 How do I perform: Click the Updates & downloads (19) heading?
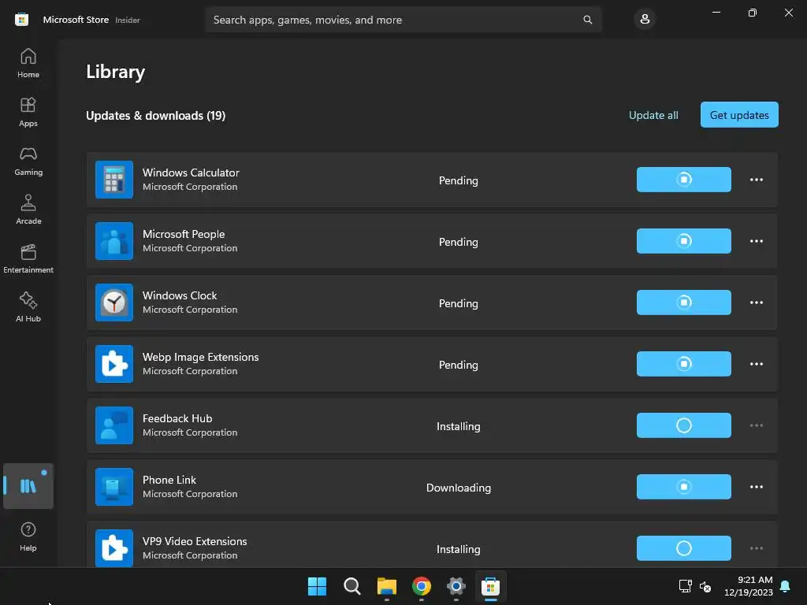coord(155,116)
